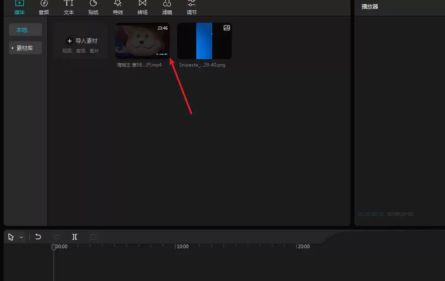
Task: Click the redo arrow icon
Action: pyautogui.click(x=56, y=236)
